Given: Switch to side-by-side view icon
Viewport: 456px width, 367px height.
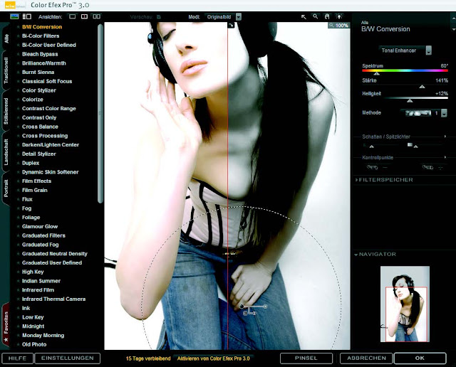Looking at the screenshot, I should [x=97, y=16].
